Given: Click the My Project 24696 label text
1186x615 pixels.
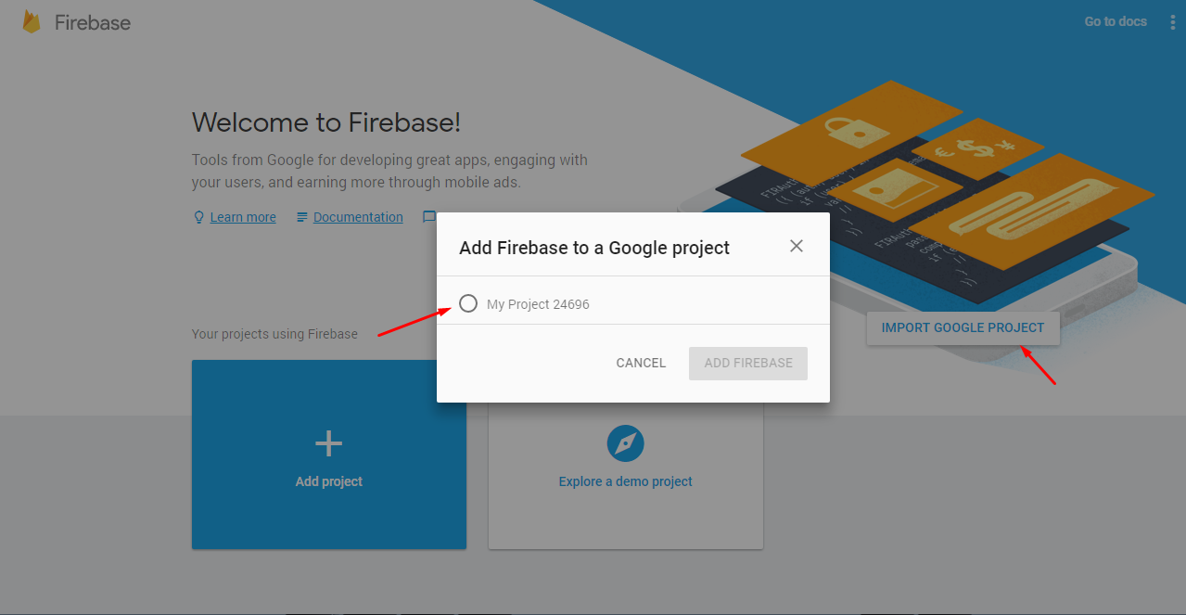Looking at the screenshot, I should [538, 304].
